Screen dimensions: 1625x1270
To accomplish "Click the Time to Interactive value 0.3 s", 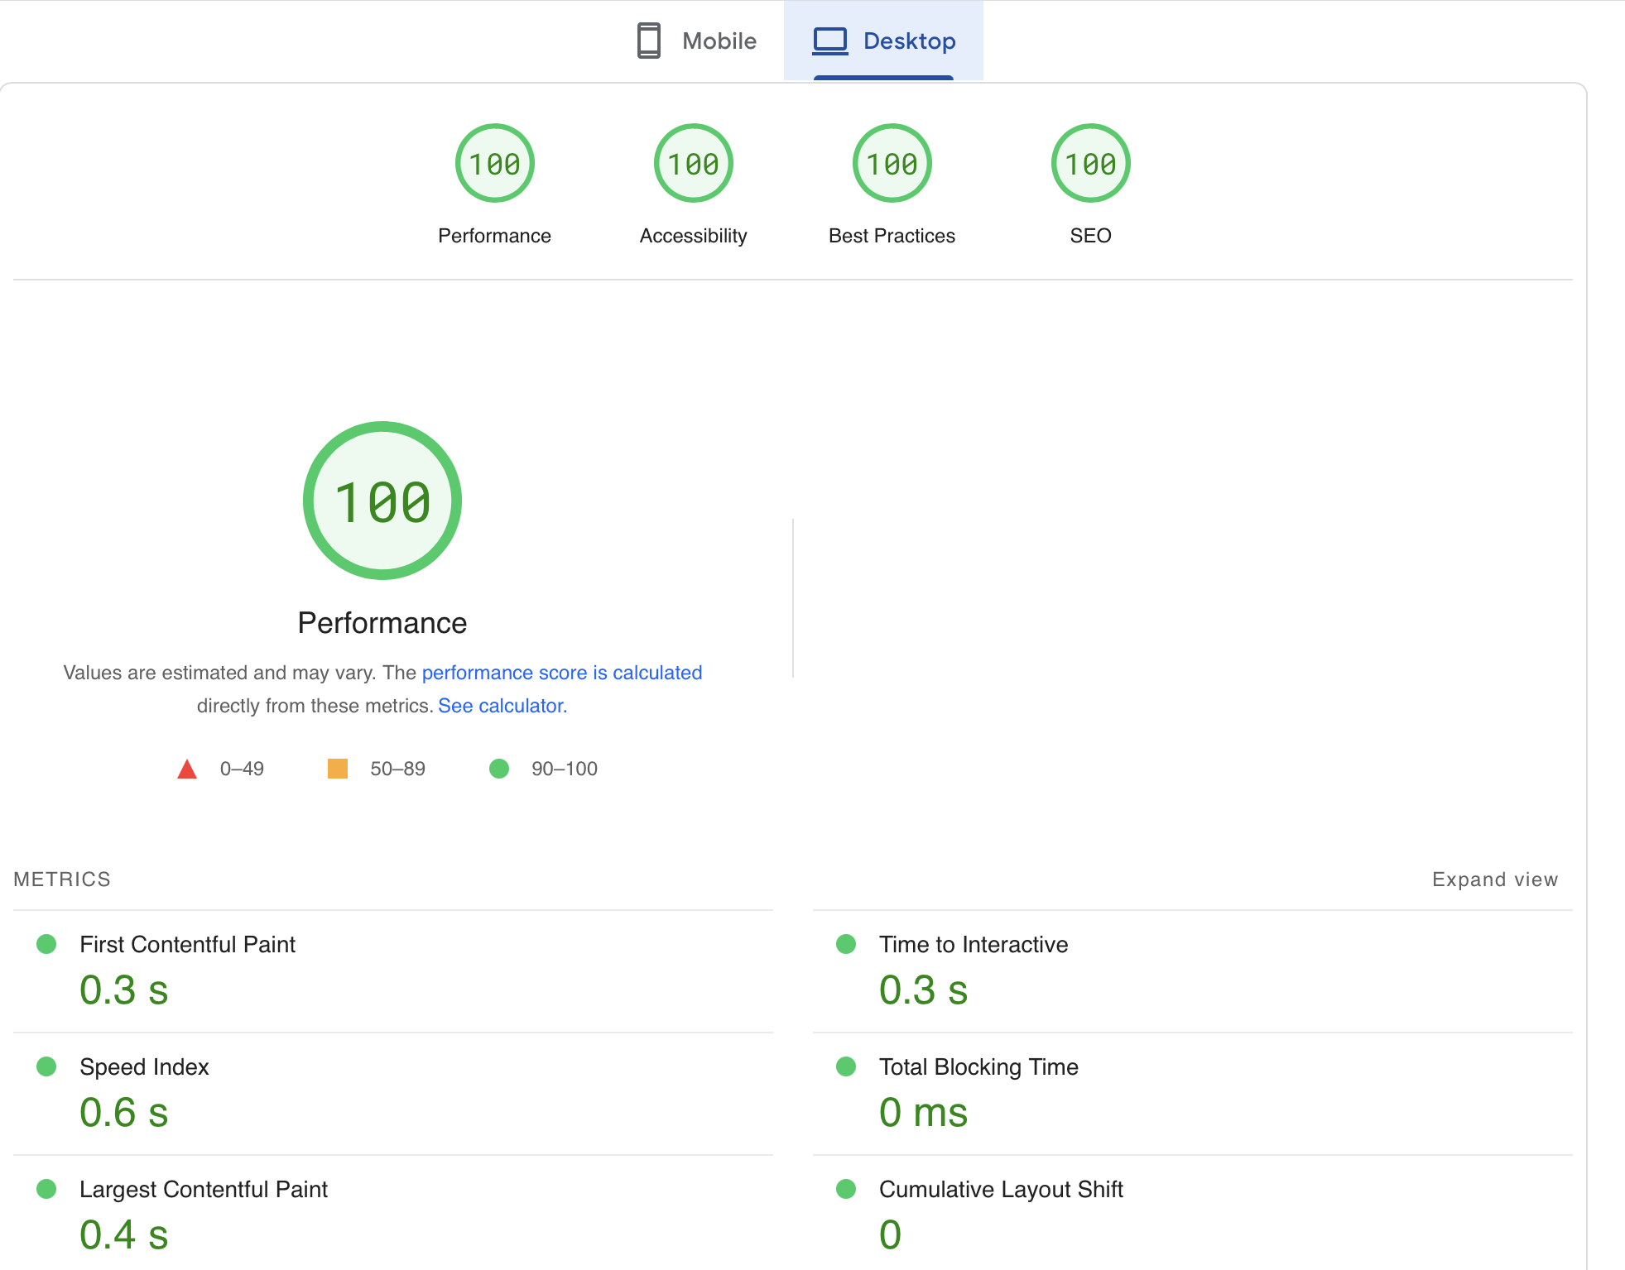I will coord(924,990).
